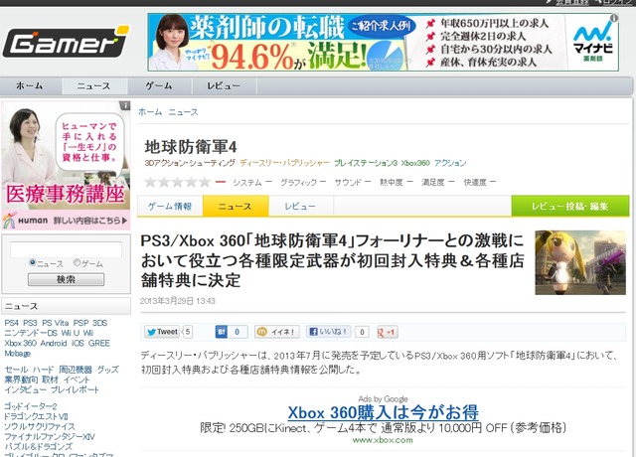
Task: Click the PS Vita sidebar link
Action: coord(56,323)
